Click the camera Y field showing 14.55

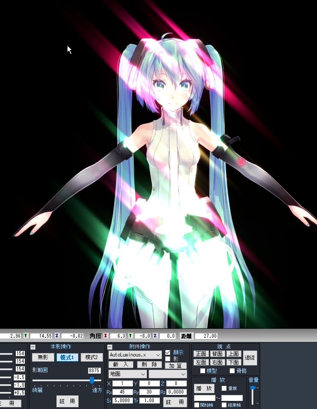[x=41, y=336]
